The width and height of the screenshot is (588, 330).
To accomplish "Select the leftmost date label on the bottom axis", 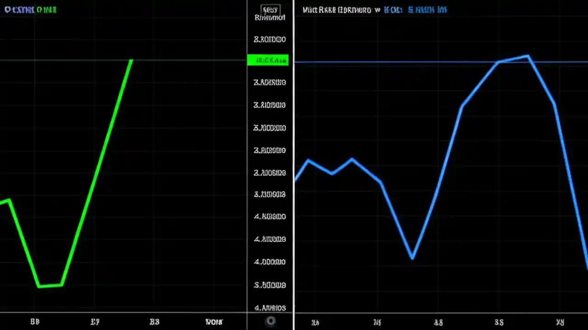I will (x=35, y=321).
